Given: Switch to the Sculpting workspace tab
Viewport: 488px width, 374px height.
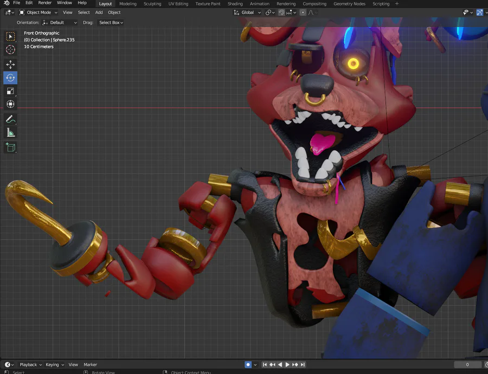Looking at the screenshot, I should click(x=152, y=4).
